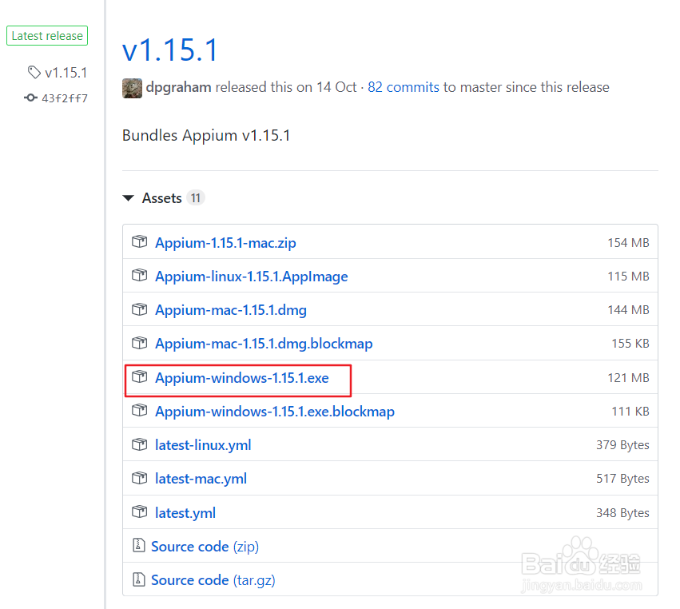Click the 121 MB size text
This screenshot has height=609, width=680.
point(628,378)
